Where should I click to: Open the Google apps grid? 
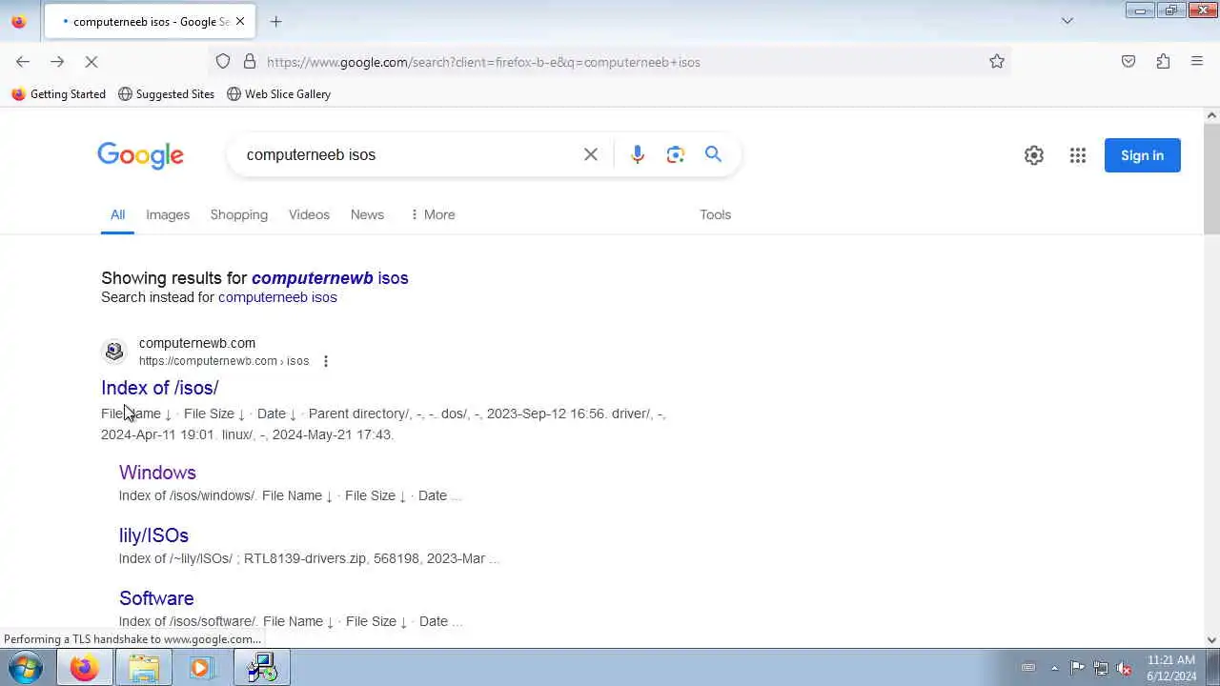point(1078,155)
